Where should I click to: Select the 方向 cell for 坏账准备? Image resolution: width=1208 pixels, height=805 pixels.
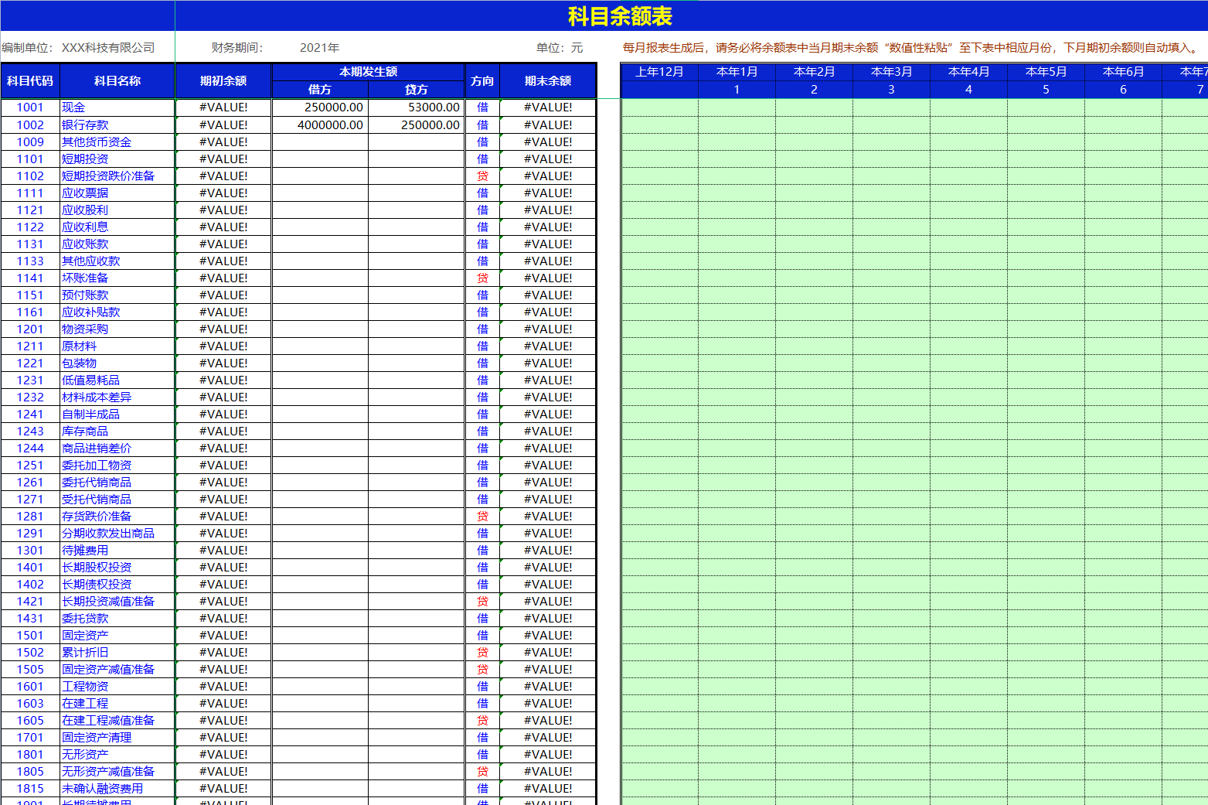tap(482, 278)
